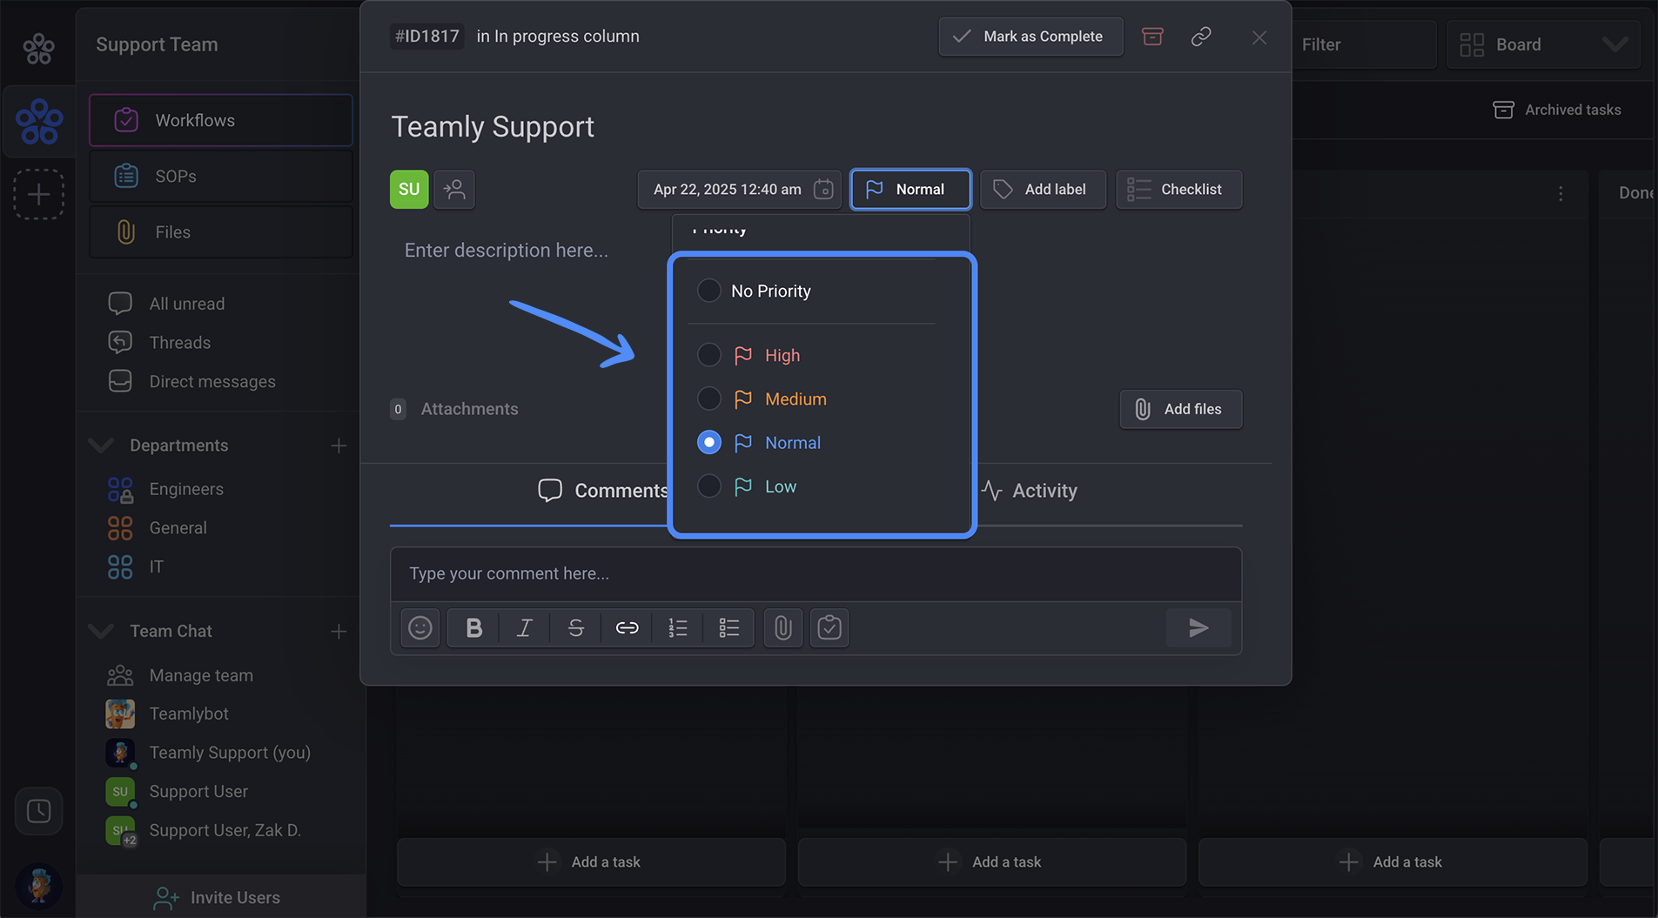Click the assign user icon
This screenshot has width=1658, height=918.
click(454, 189)
